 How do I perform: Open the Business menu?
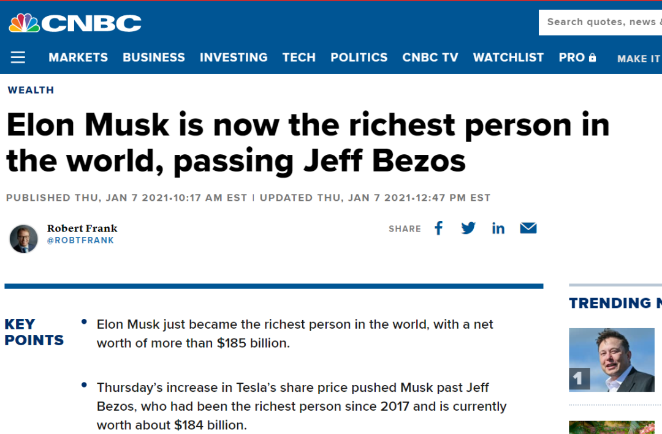(153, 58)
